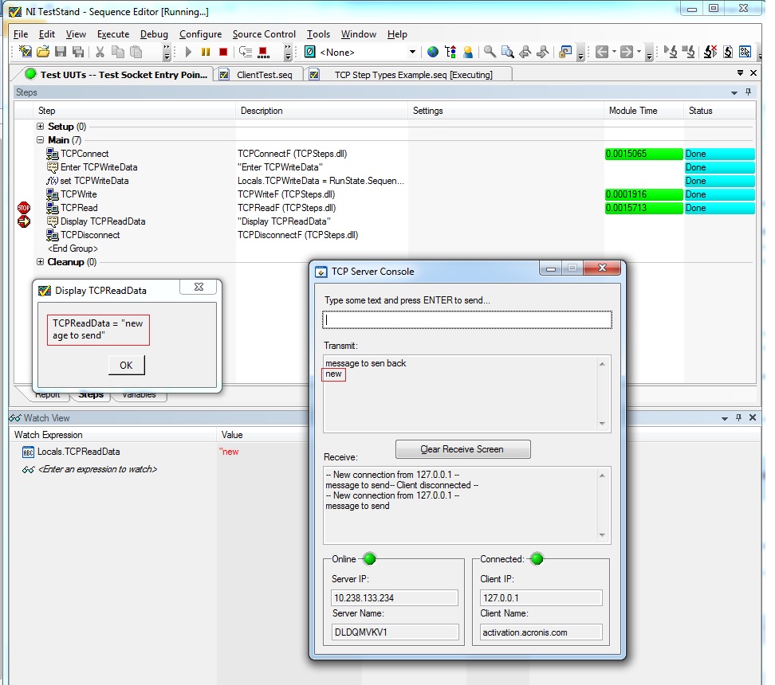The image size is (775, 685).
Task: Switch to the Steps bottom tab
Action: point(91,394)
